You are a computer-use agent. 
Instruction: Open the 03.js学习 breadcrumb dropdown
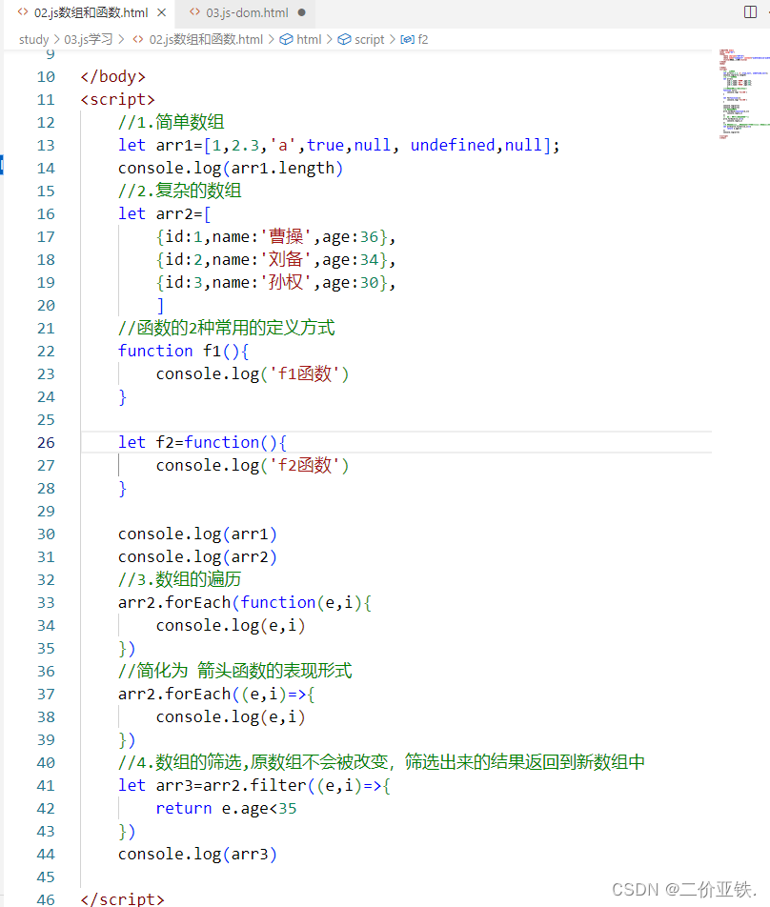(88, 39)
